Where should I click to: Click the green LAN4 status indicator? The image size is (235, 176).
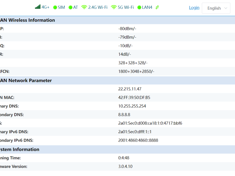point(139,7)
